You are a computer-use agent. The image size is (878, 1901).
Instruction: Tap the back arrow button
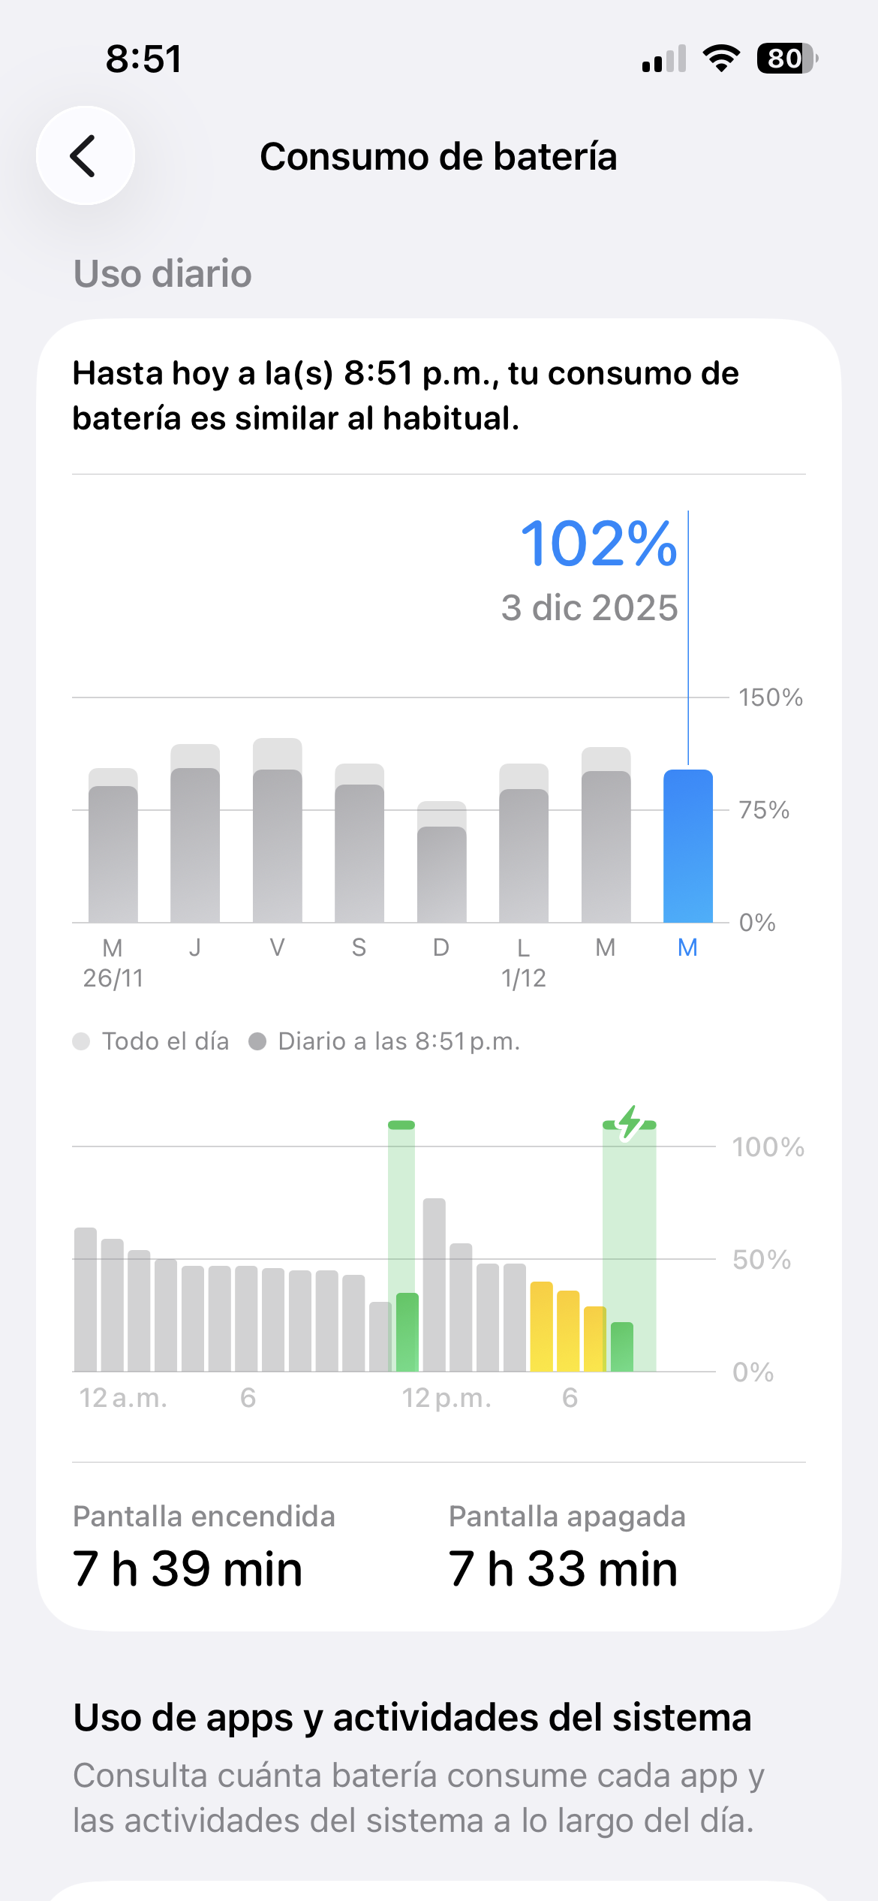tap(85, 156)
